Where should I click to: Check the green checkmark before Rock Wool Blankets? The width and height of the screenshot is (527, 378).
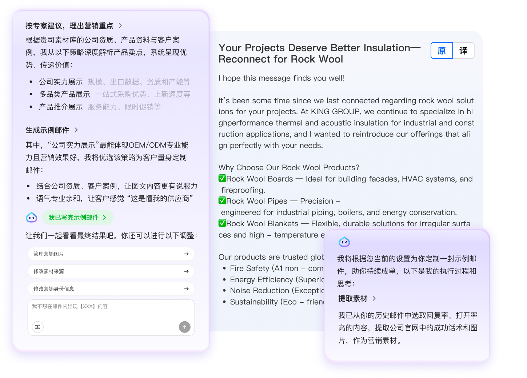[x=222, y=223]
